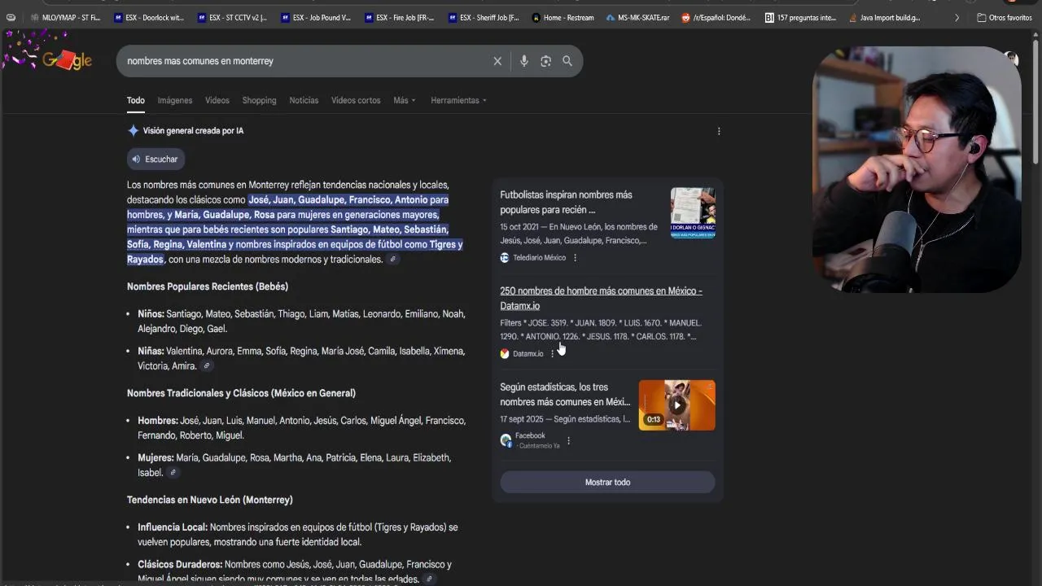Image resolution: width=1042 pixels, height=586 pixels.
Task: Expand the Herramientas dropdown
Action: pyautogui.click(x=459, y=100)
